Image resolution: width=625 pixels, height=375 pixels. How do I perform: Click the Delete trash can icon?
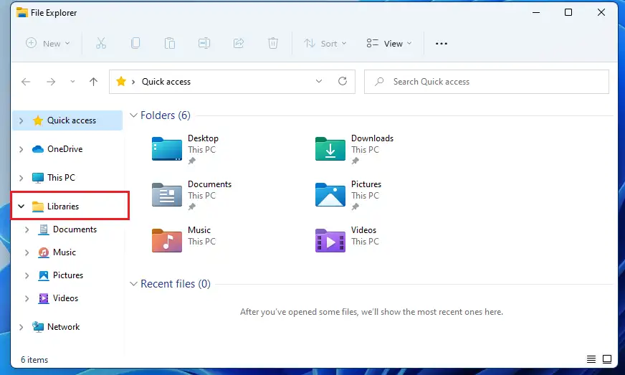(x=272, y=43)
